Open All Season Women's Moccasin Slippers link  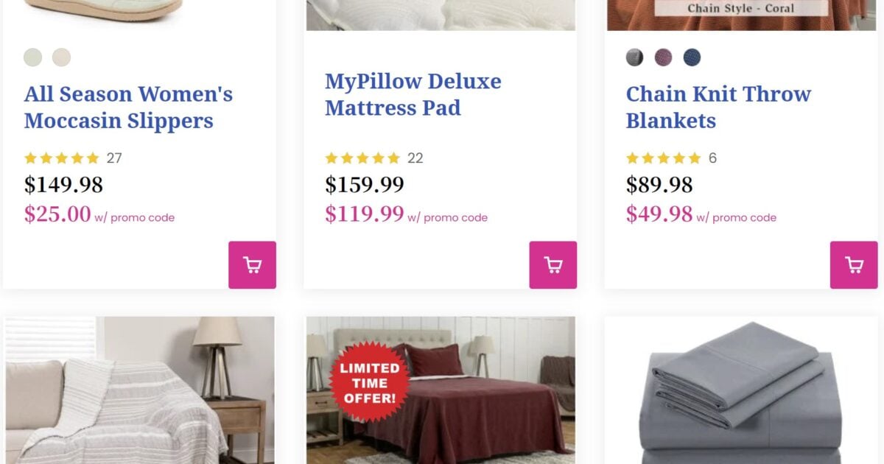click(x=128, y=108)
